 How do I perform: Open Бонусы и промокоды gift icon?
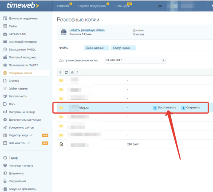pyautogui.click(x=5, y=189)
